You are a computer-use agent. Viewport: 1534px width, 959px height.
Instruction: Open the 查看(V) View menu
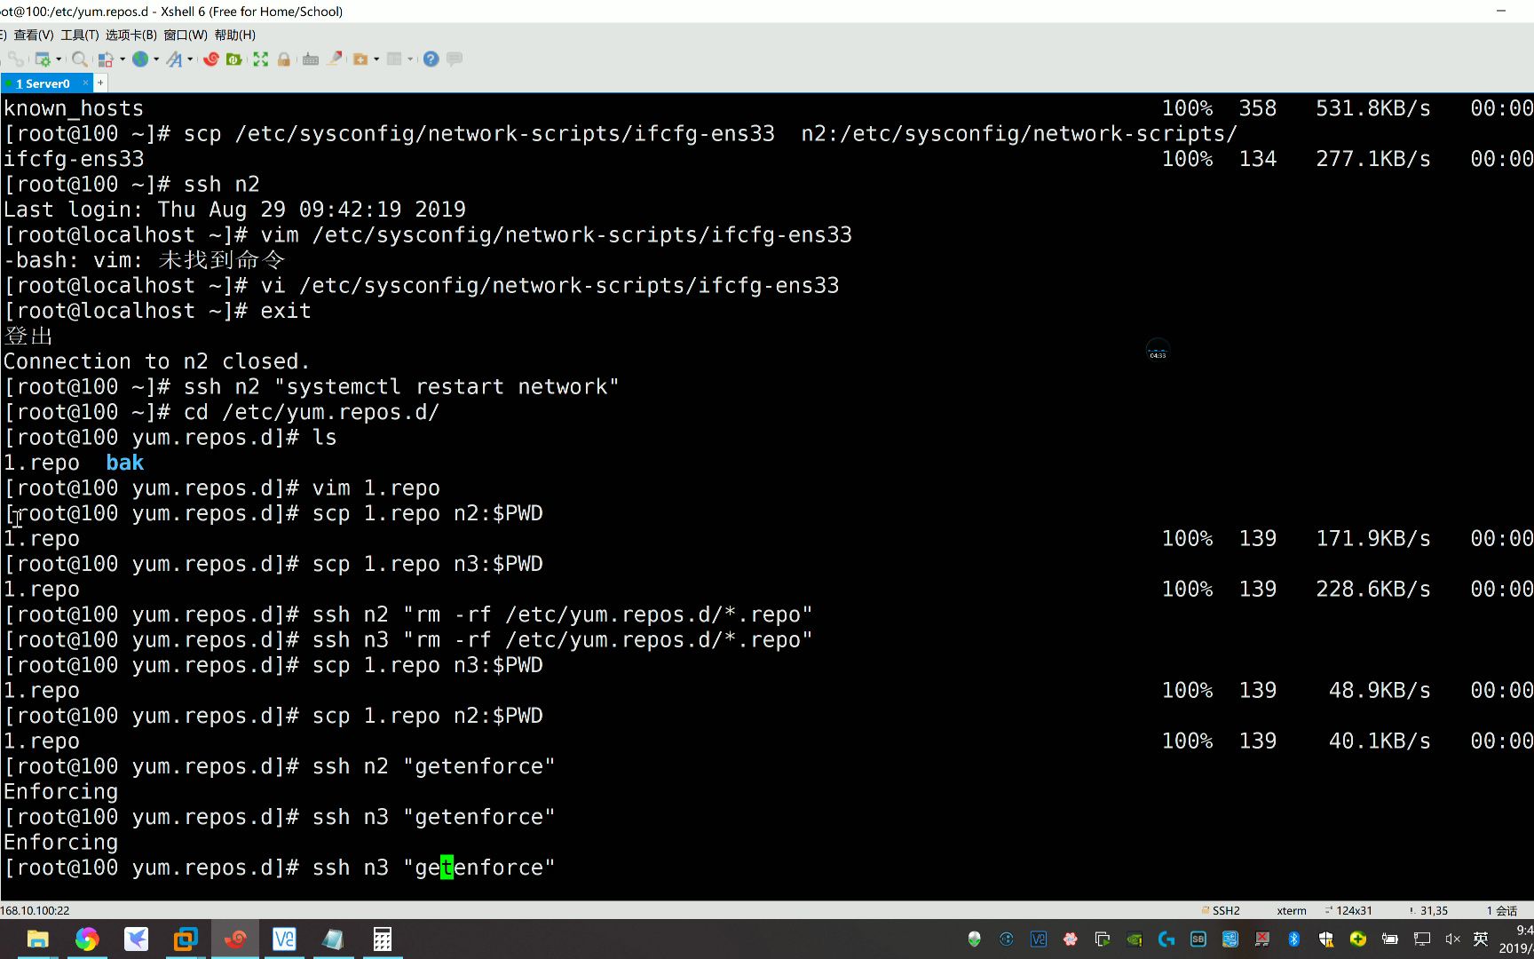pos(34,35)
